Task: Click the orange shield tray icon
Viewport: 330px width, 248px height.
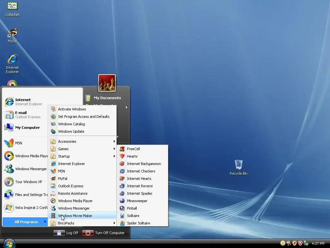Action: pyautogui.click(x=295, y=243)
